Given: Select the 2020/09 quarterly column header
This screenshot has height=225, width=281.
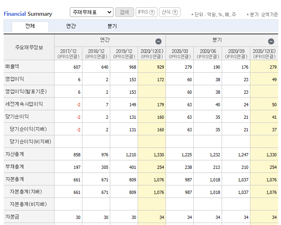Looking at the screenshot, I should (236, 54).
